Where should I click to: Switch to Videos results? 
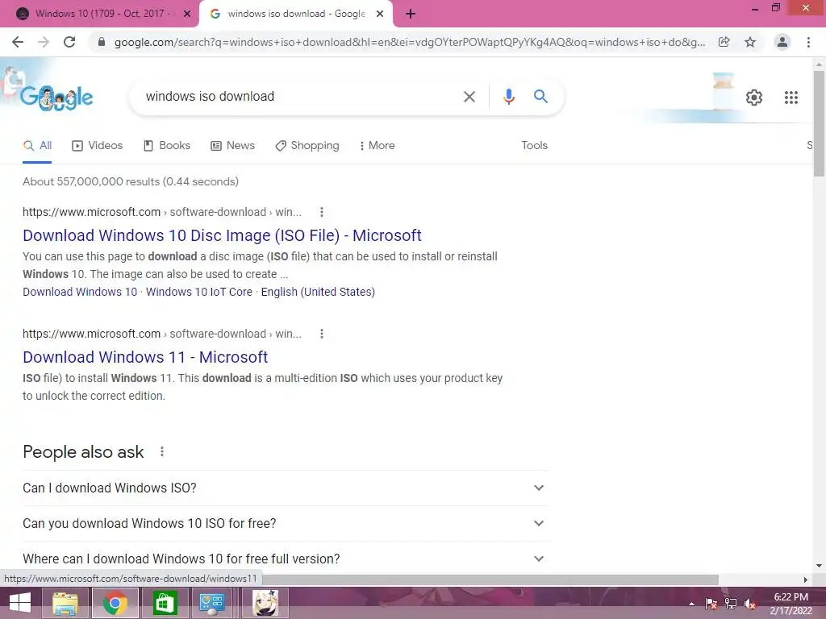pos(98,146)
